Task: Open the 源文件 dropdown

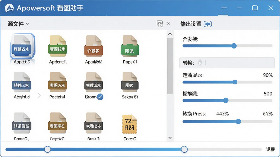Action: tap(18, 24)
